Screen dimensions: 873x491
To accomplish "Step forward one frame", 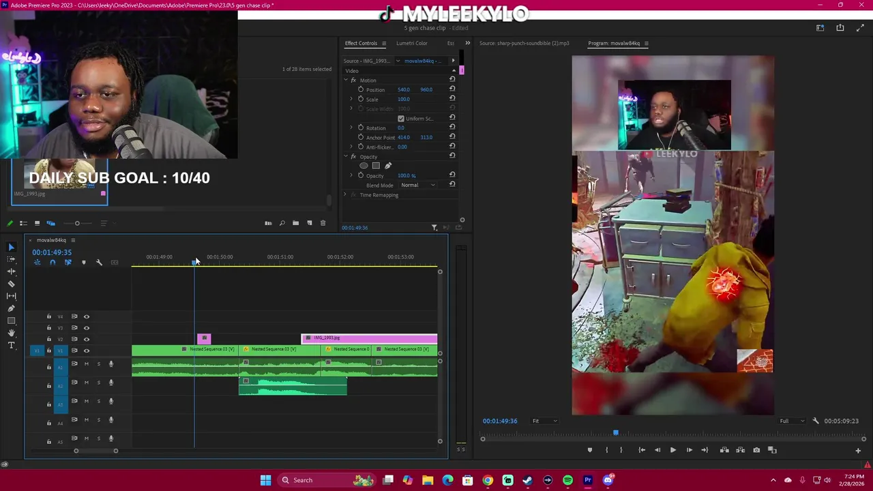I will [689, 450].
